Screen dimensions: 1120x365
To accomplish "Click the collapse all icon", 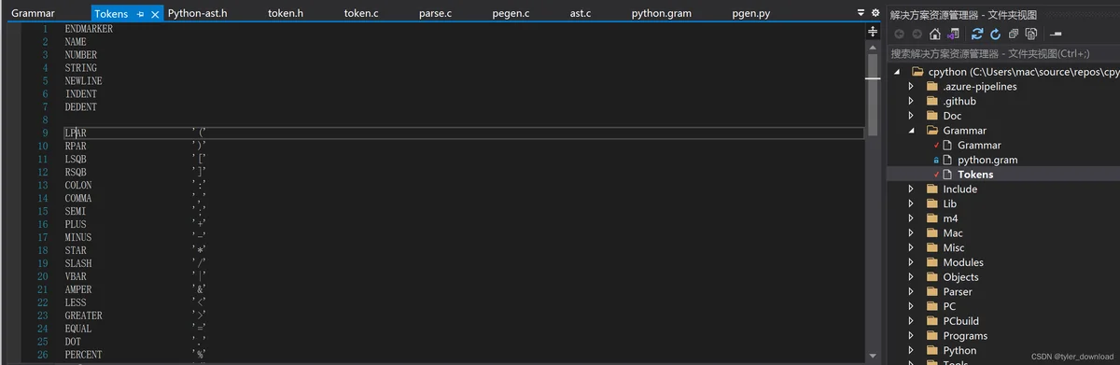I will pyautogui.click(x=1014, y=35).
